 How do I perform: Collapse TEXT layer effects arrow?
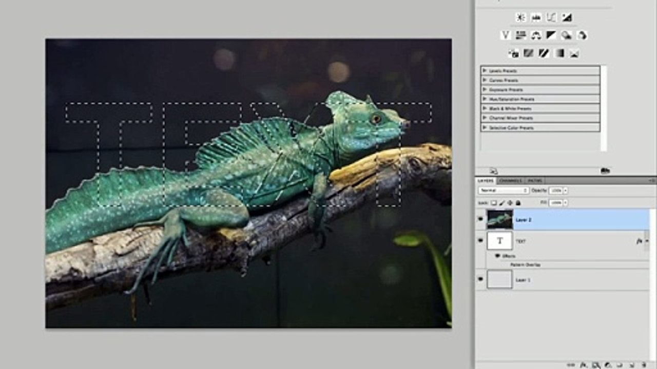tap(647, 241)
